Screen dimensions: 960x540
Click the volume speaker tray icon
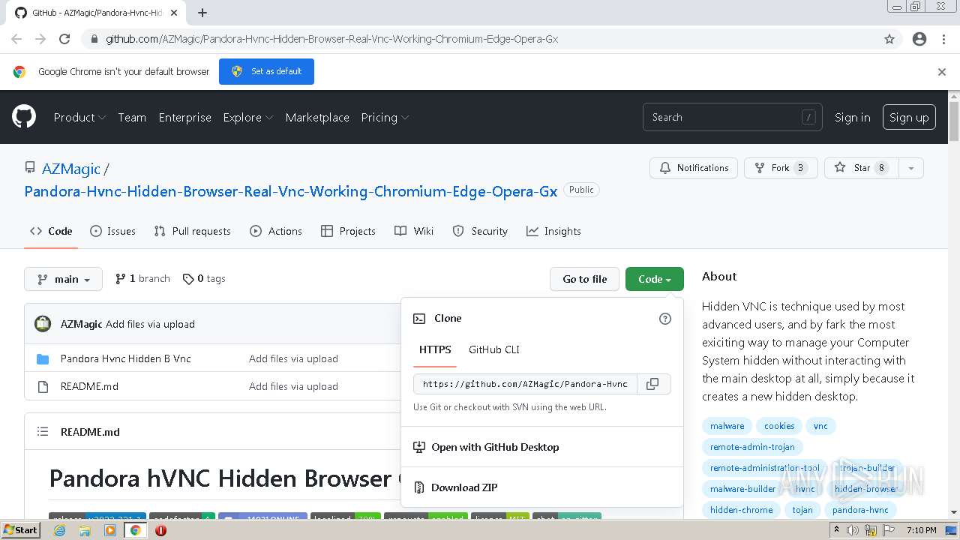point(852,530)
